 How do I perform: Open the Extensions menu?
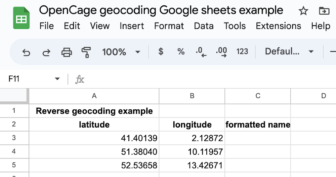click(x=278, y=26)
